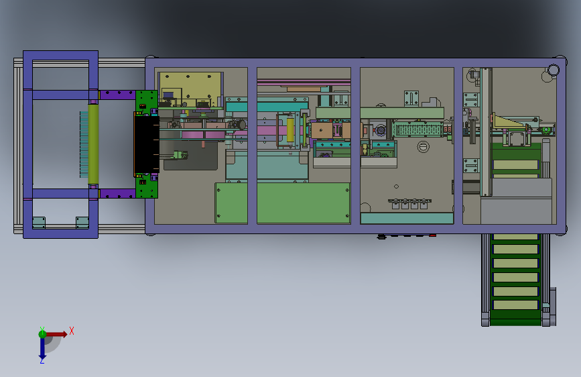This screenshot has width=581, height=377.
Task: Select the teal strip along the third bay bottom
Action: coord(407,219)
